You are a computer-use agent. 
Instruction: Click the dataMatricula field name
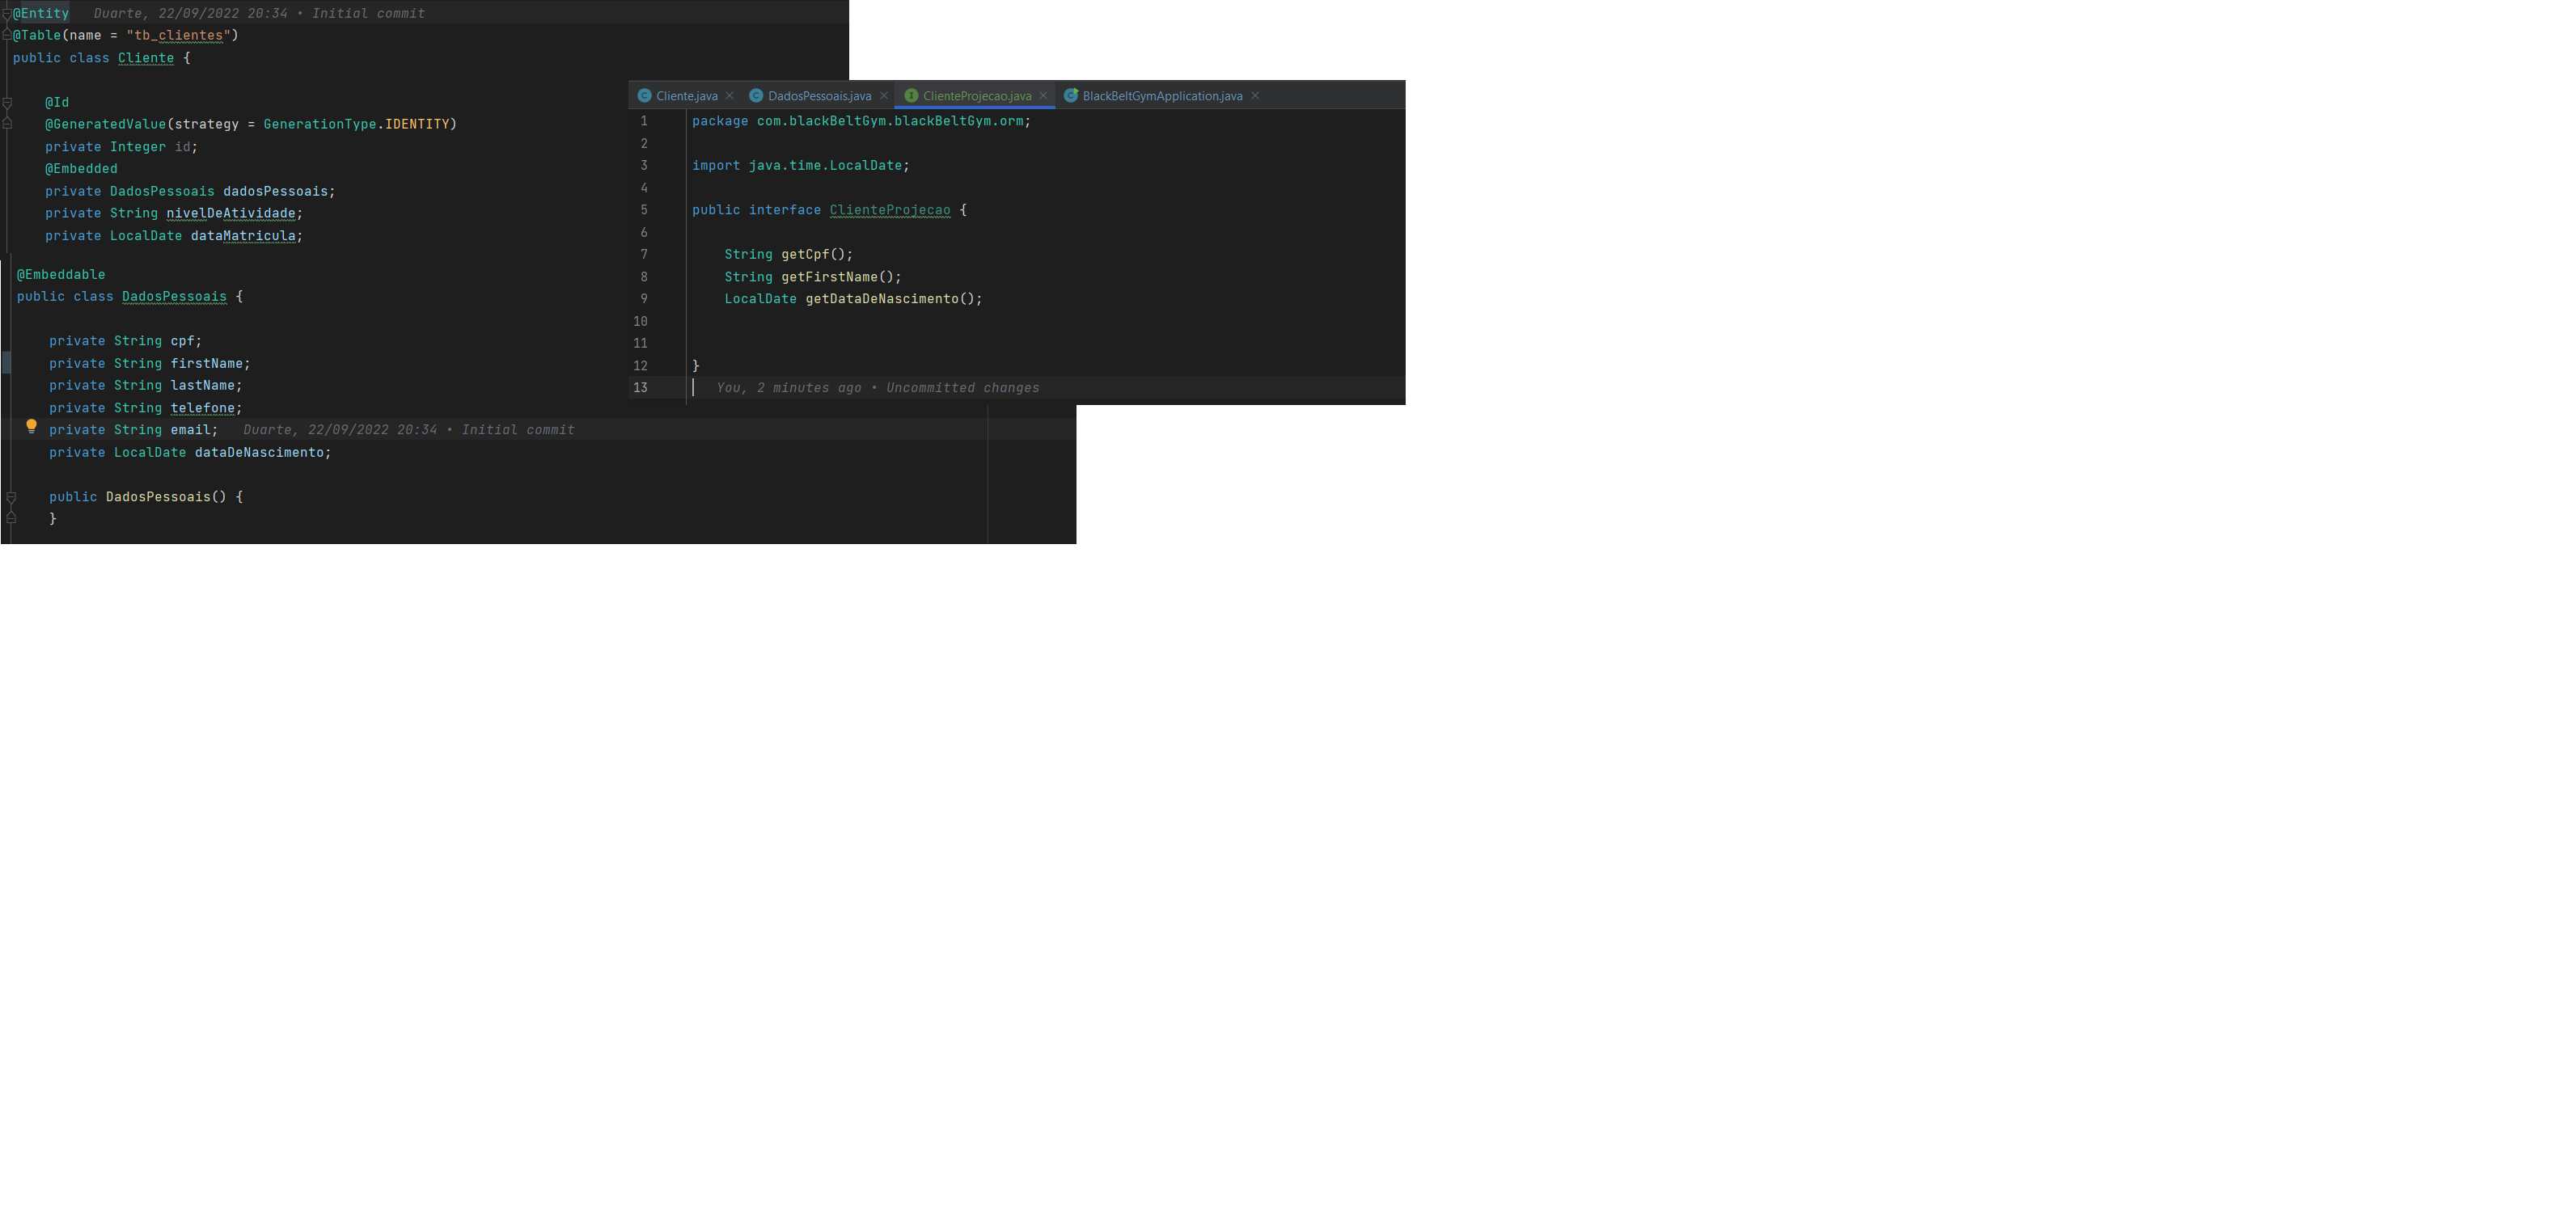243,236
